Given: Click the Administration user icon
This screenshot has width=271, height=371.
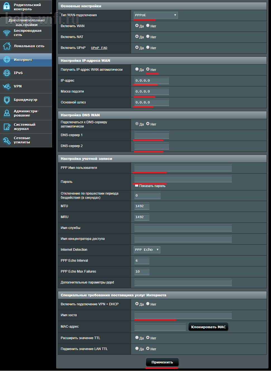Looking at the screenshot, I should (7, 113).
